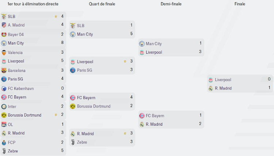
Task: Open FC København via its crest
Action: 4,88
